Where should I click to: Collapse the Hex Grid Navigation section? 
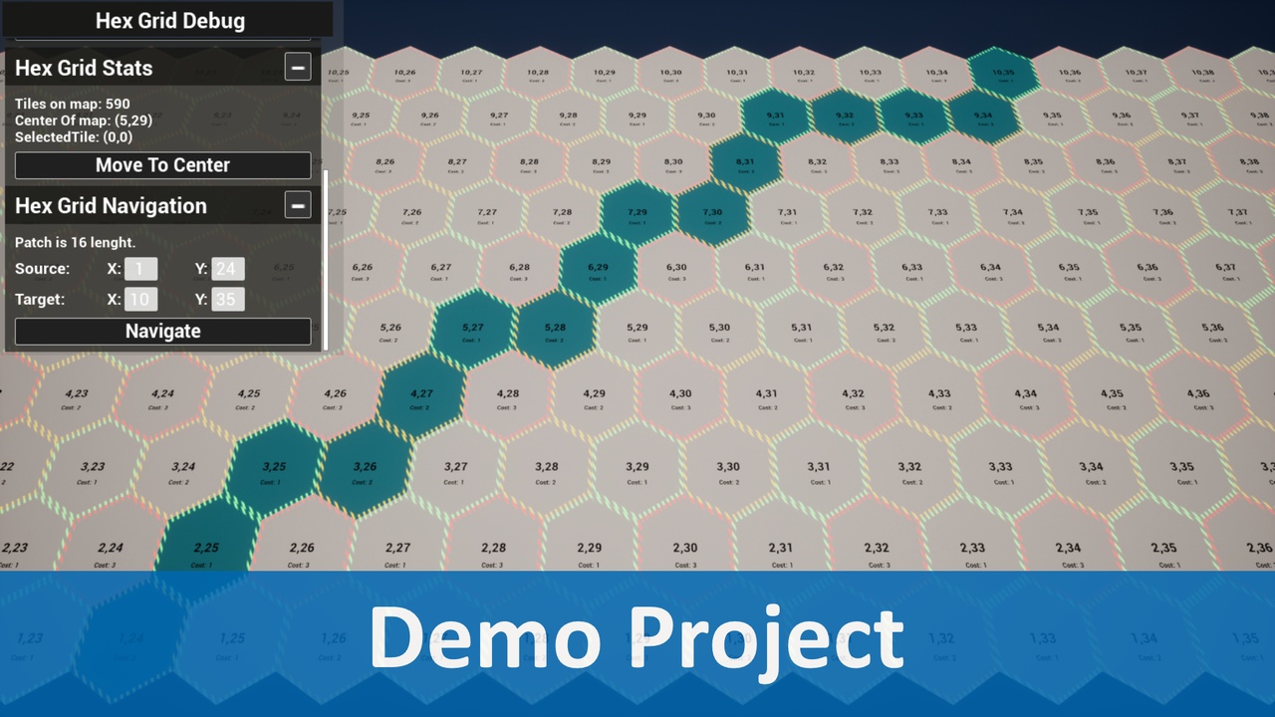click(297, 205)
